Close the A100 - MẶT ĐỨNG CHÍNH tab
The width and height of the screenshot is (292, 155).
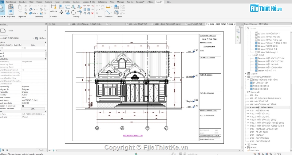(x=235, y=24)
